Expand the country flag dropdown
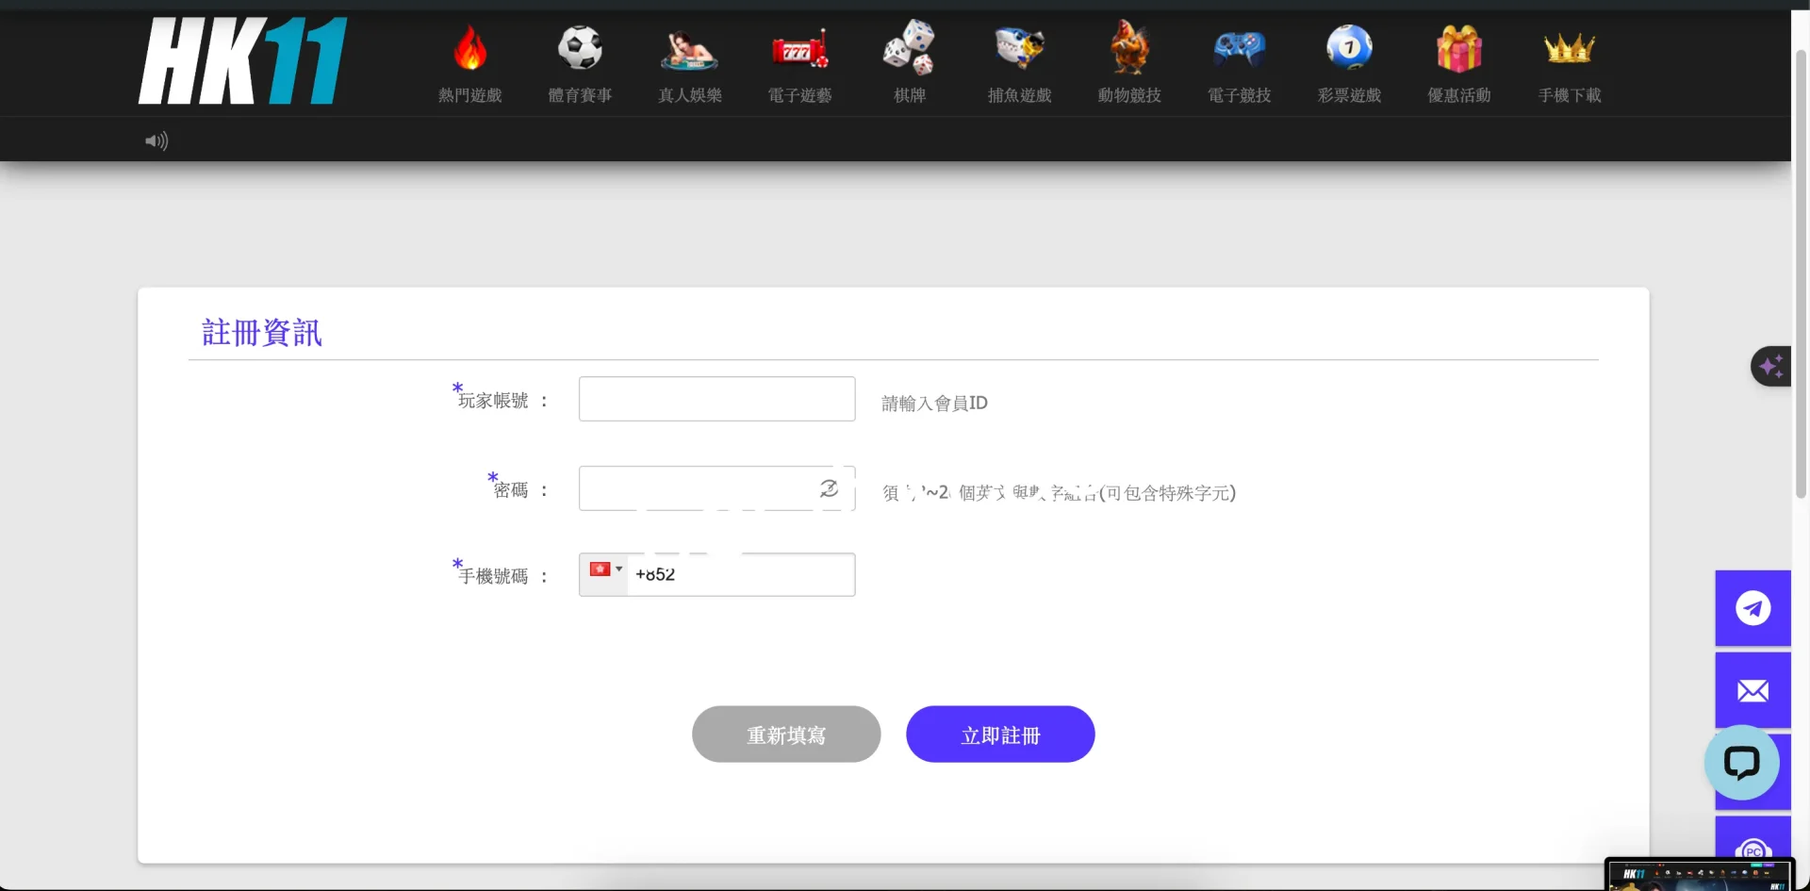Viewport: 1810px width, 891px height. pyautogui.click(x=604, y=570)
